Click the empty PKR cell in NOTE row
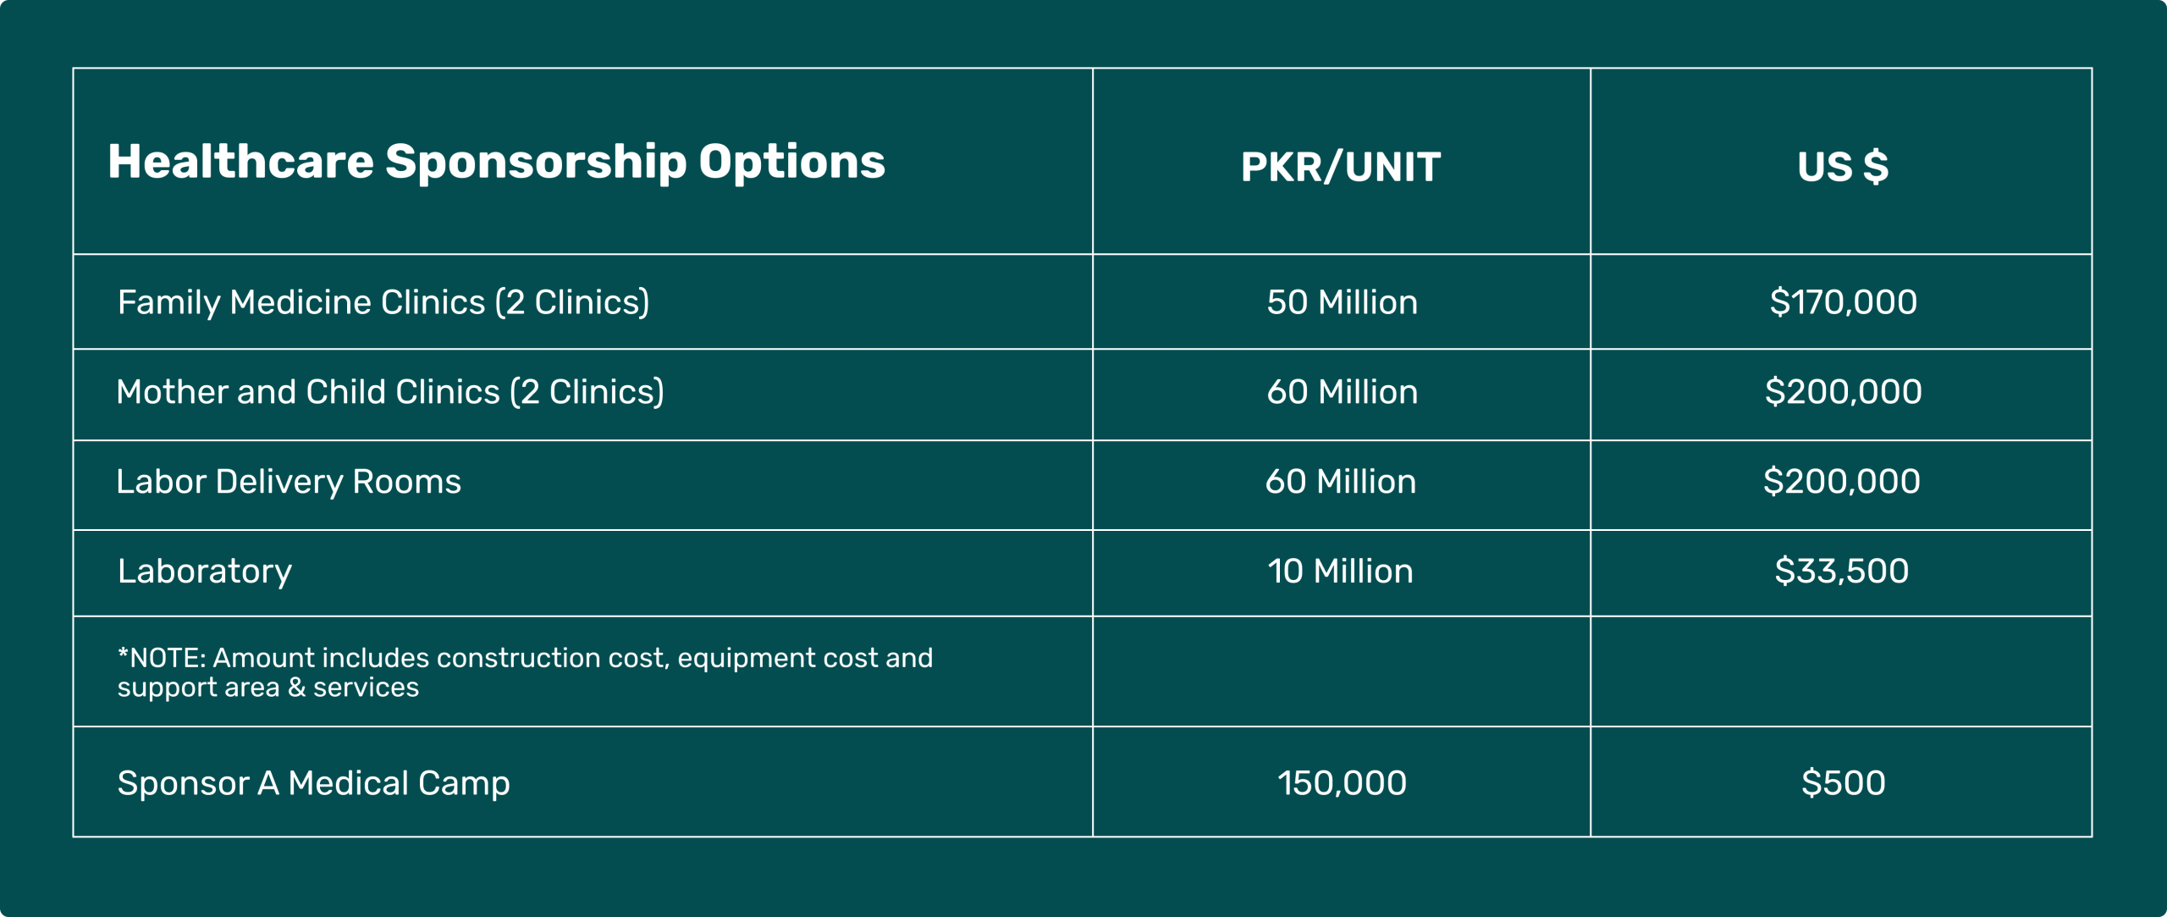 1341,671
